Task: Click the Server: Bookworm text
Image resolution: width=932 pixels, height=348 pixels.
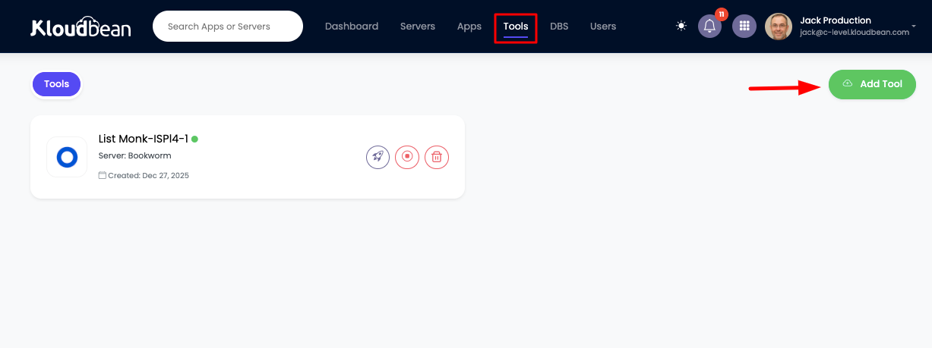Action: click(135, 155)
